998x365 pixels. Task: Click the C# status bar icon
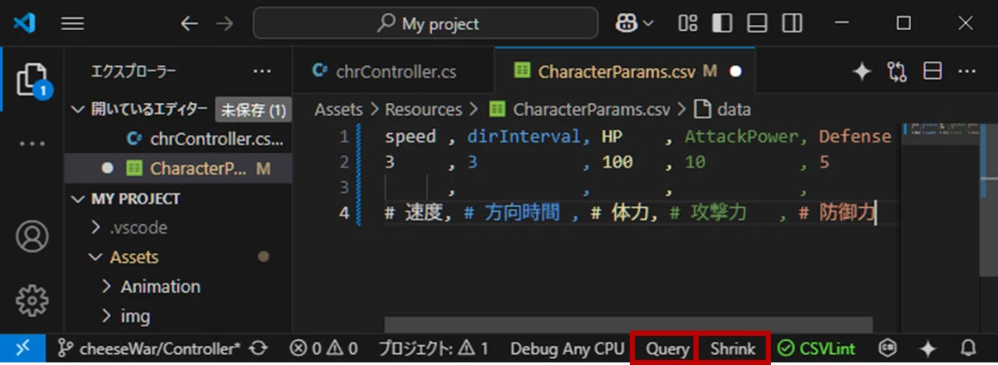click(x=888, y=349)
